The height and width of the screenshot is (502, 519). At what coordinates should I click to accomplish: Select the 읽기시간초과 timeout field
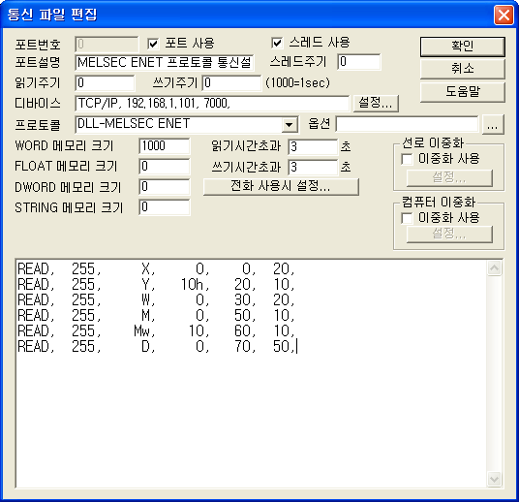click(x=313, y=146)
